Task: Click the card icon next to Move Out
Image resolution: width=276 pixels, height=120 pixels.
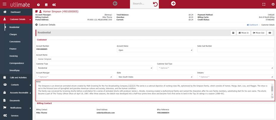Action: pyautogui.click(x=270, y=33)
